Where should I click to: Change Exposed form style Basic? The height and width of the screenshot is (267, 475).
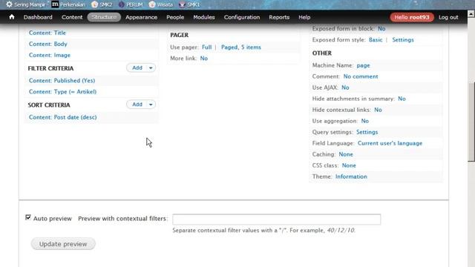coord(376,40)
